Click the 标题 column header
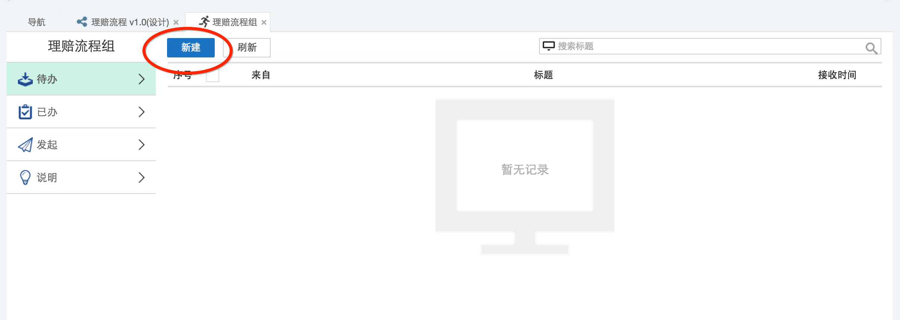Viewport: 900px width, 320px height. click(543, 75)
